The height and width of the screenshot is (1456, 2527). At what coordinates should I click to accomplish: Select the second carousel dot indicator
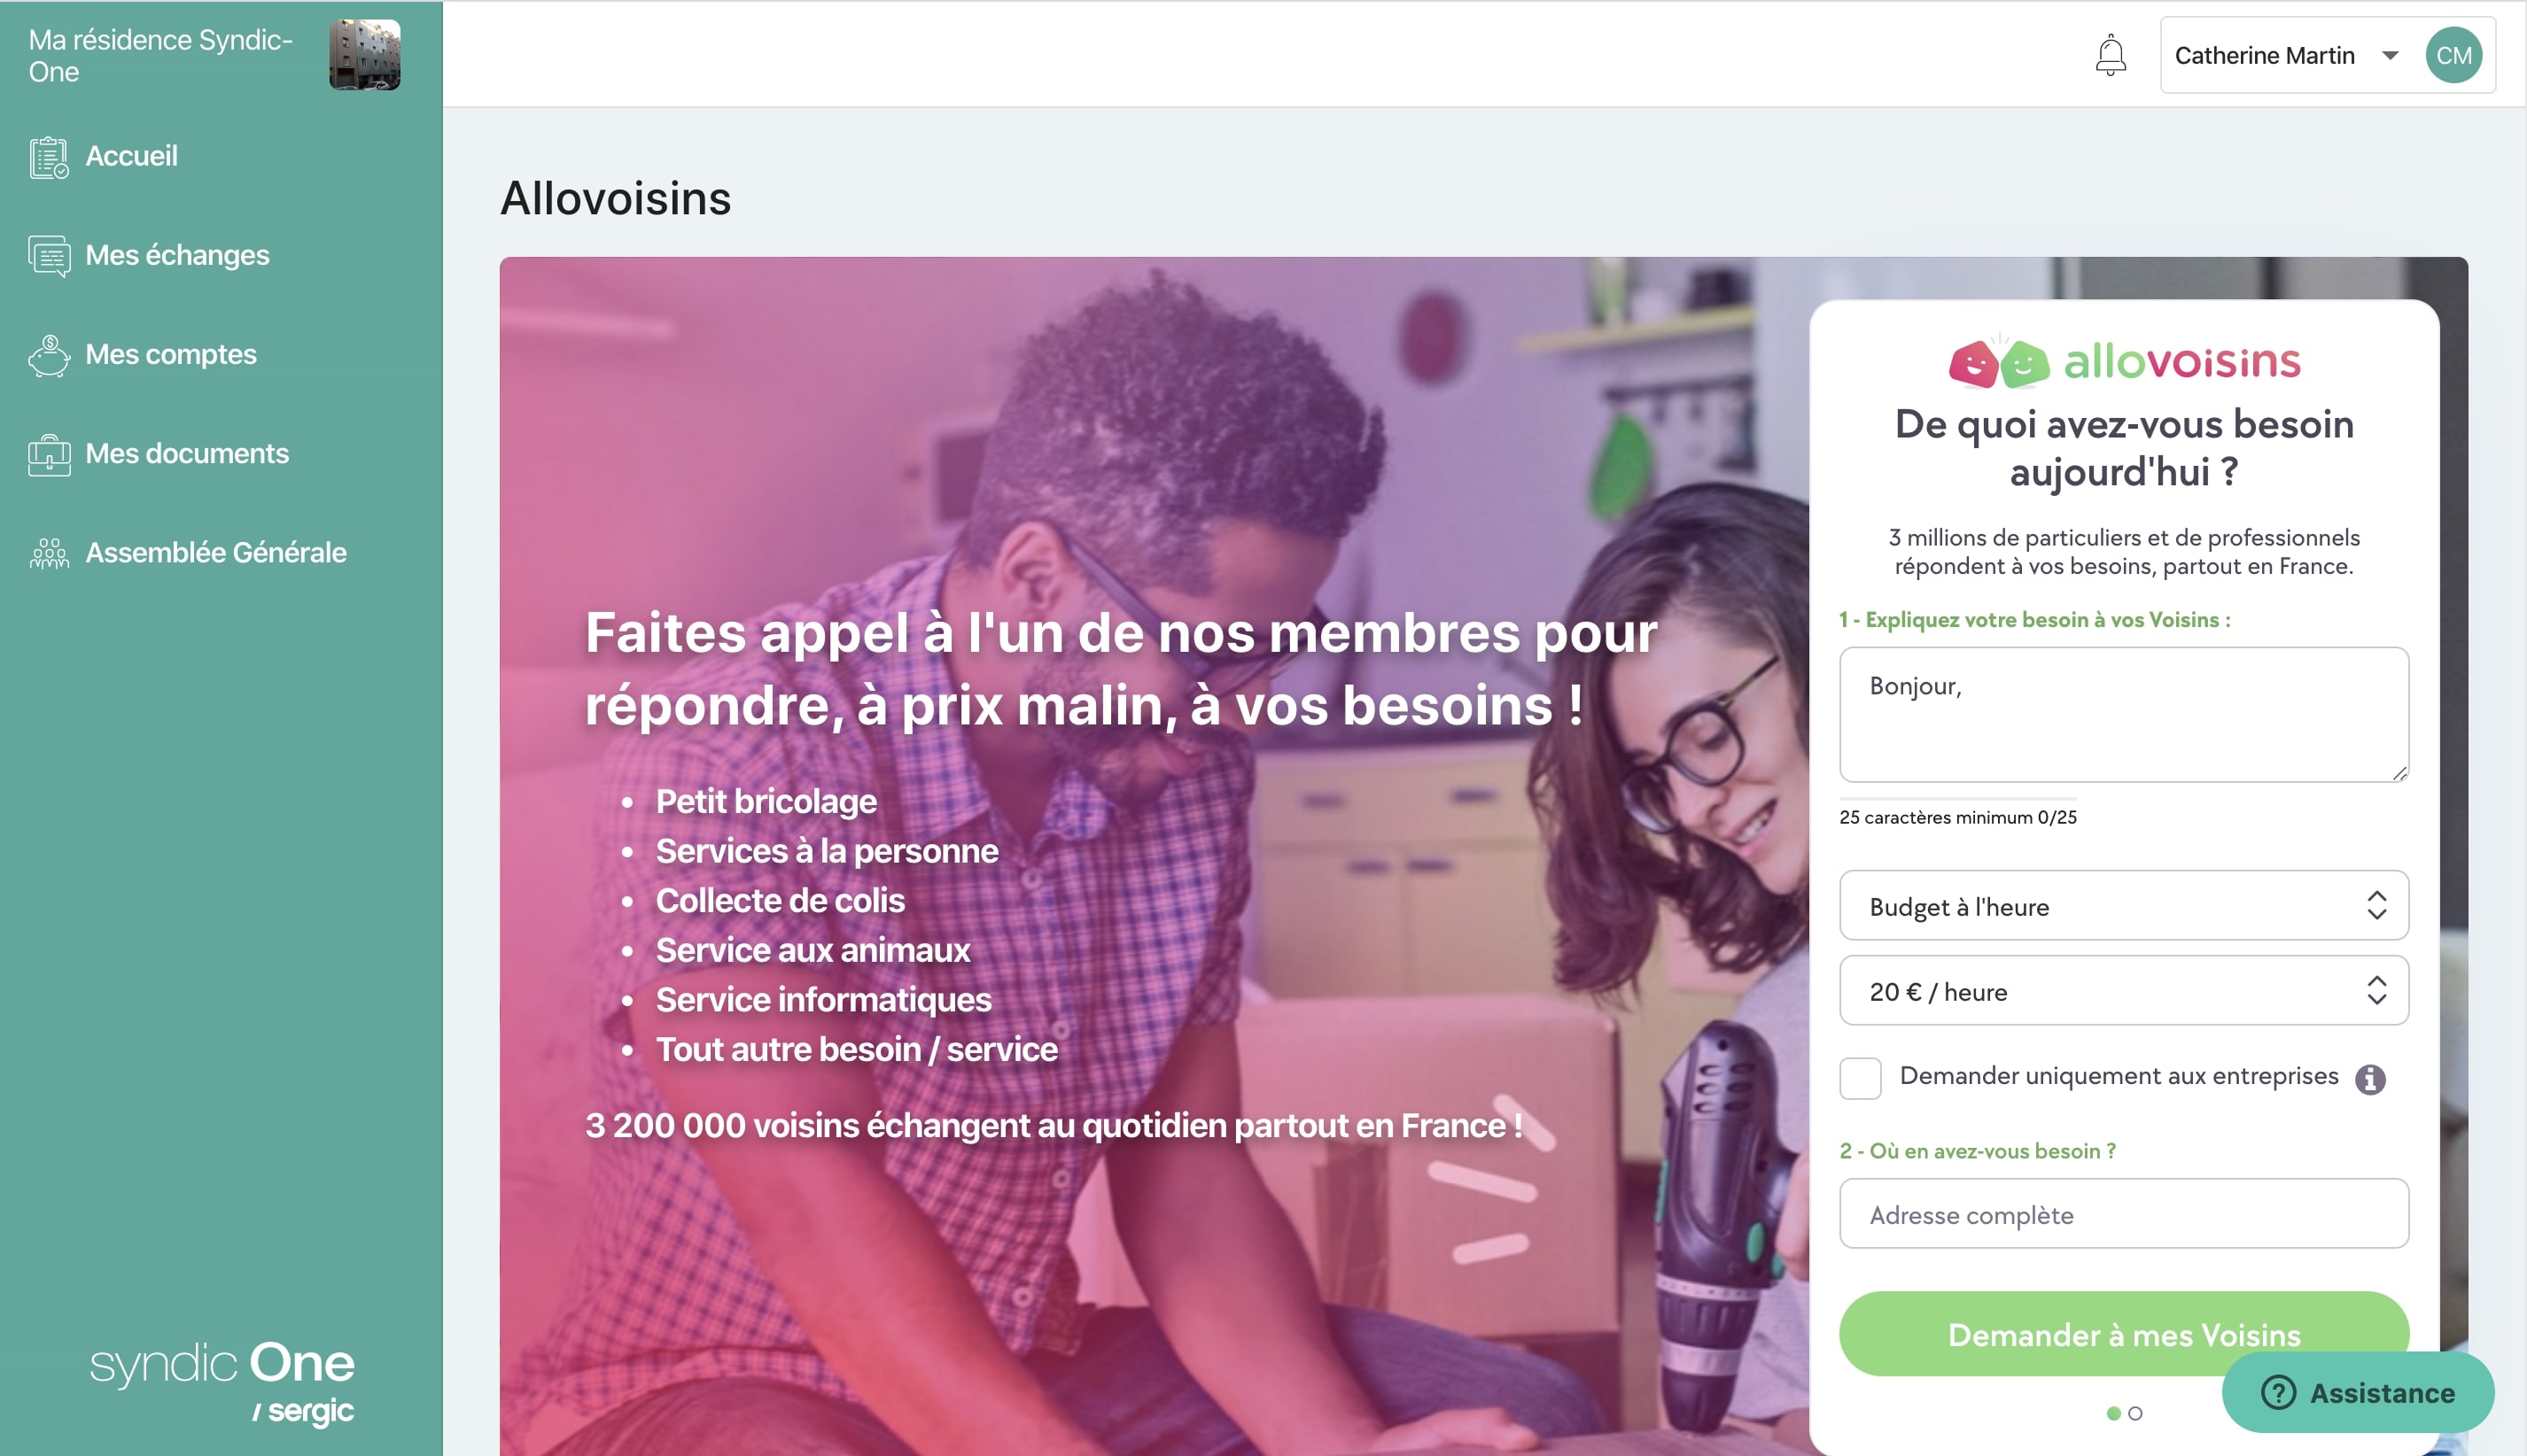pos(2134,1413)
